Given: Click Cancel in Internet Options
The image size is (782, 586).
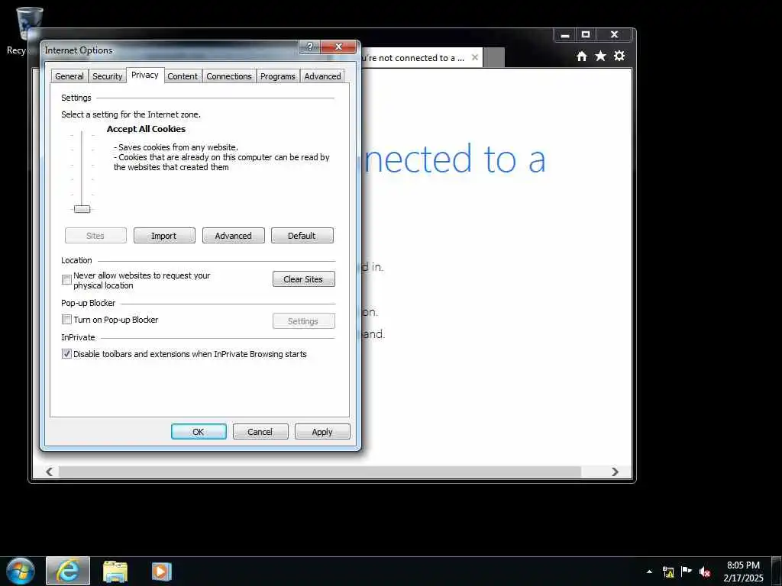Looking at the screenshot, I should (x=260, y=432).
